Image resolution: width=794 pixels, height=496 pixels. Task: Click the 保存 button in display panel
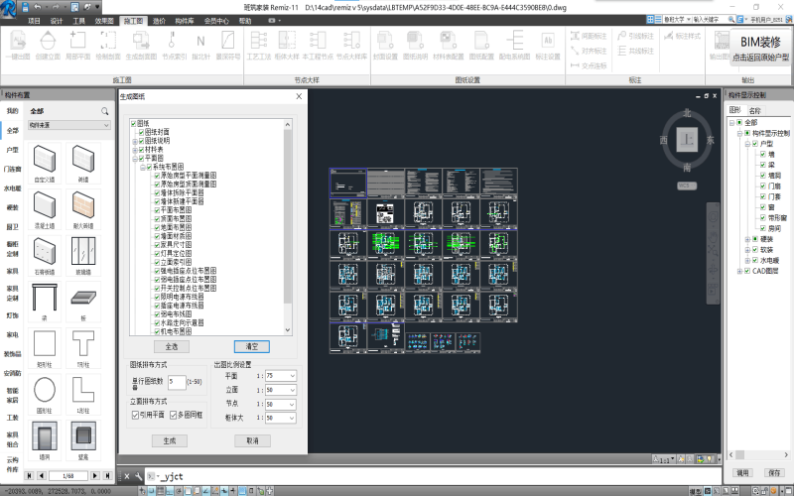click(774, 473)
